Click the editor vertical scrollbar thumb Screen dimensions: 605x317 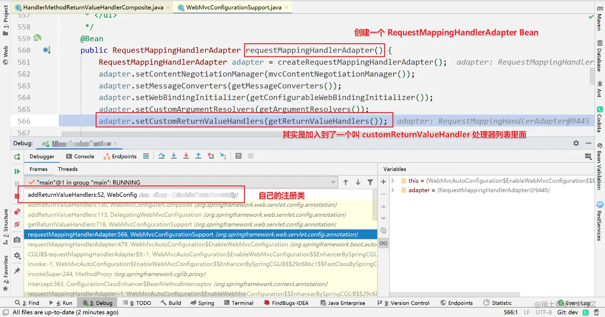tap(592, 76)
